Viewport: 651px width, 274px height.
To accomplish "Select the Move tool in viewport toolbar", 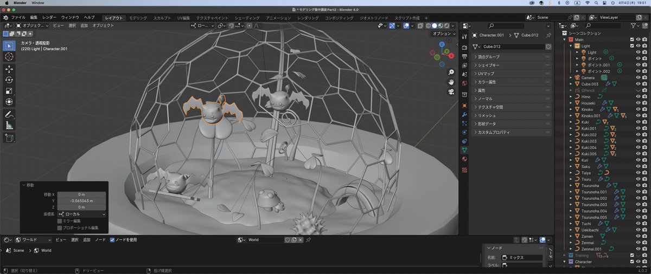I will 9,69.
